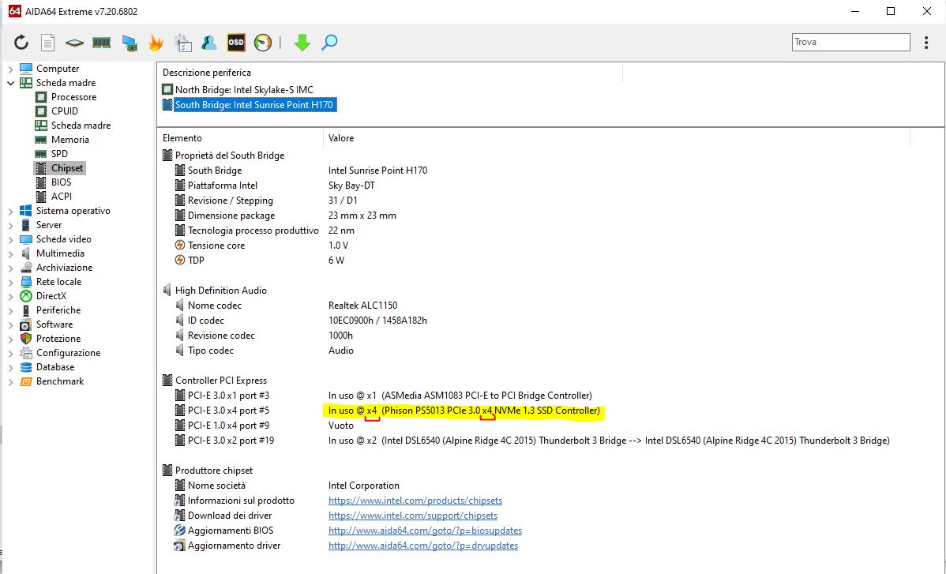Open the OSD panel icon
Image resolution: width=946 pixels, height=574 pixels.
(x=236, y=42)
